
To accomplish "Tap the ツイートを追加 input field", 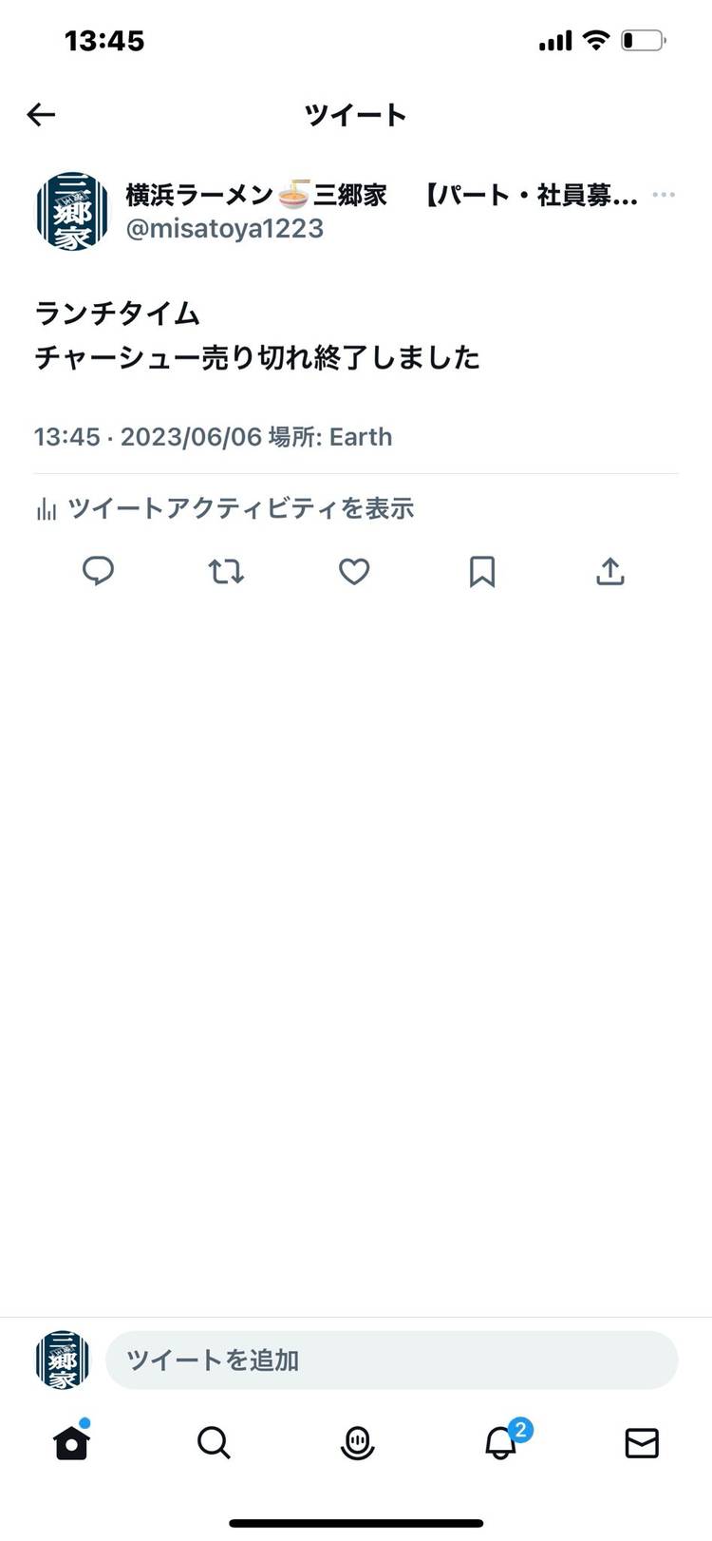I will pyautogui.click(x=391, y=1360).
